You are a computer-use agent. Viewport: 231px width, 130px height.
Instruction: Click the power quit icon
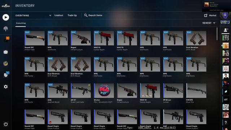coord(6,124)
